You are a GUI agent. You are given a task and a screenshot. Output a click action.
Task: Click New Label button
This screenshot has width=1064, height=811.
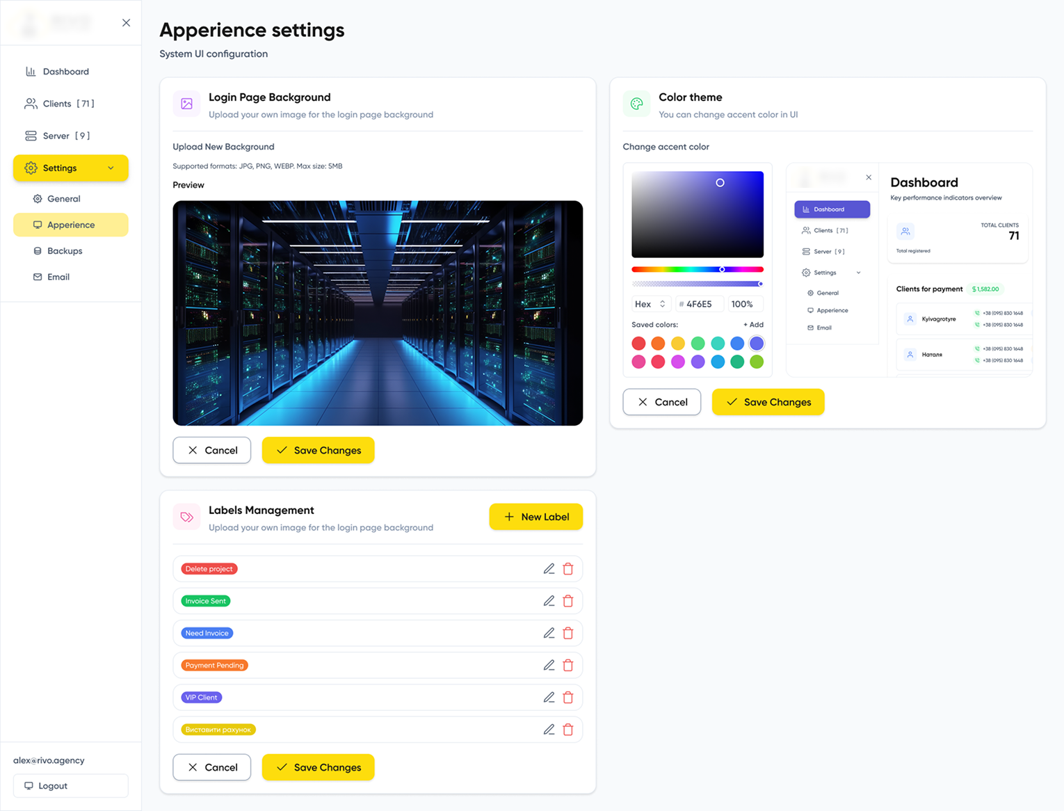pos(535,517)
